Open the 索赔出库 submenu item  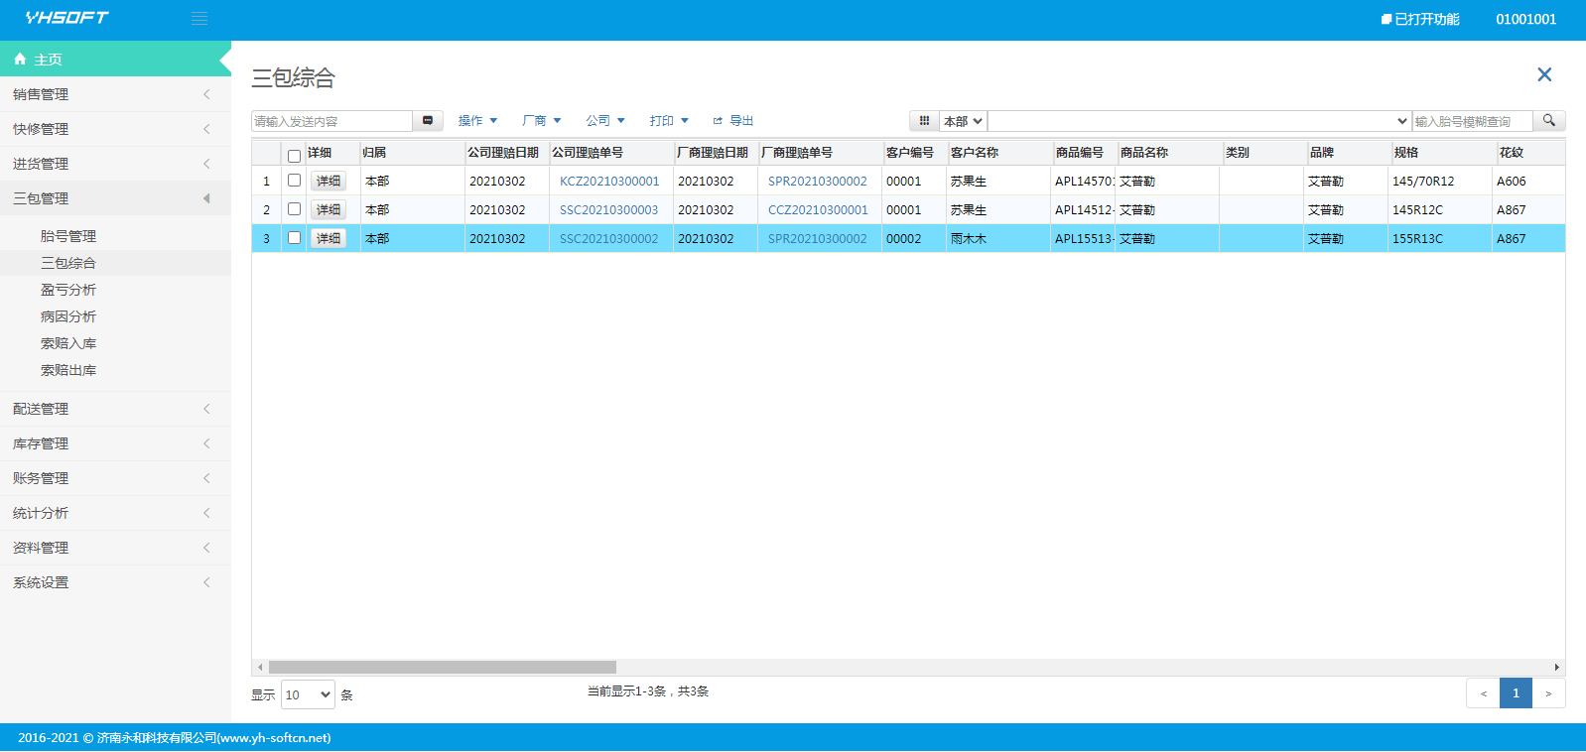pos(68,370)
